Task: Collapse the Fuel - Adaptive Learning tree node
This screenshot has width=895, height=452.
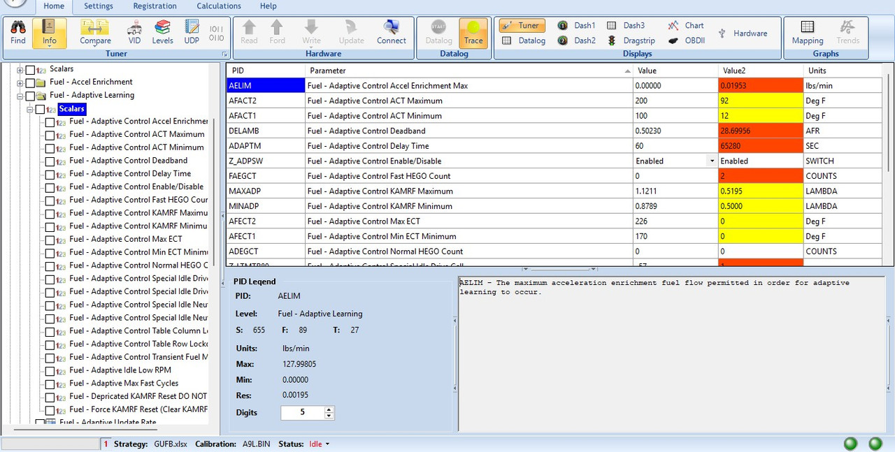Action: 20,96
